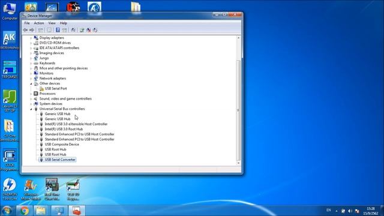Select Intel(R) USB 3.0 Root Hub

pos(64,129)
